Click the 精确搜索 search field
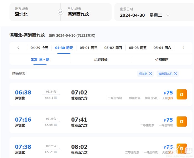194x158 pixels. pos(72,74)
